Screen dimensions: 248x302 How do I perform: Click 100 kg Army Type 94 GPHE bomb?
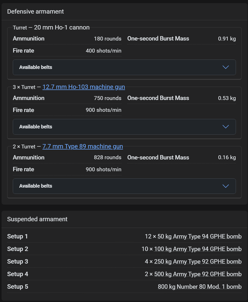[x=198, y=249]
